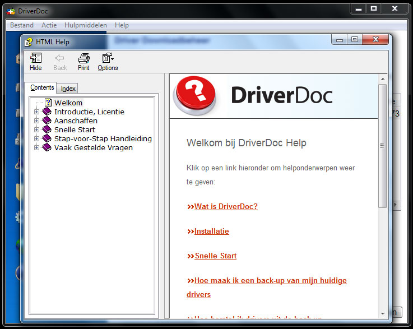Click the help page scroll down arrow
The width and height of the screenshot is (413, 329).
click(x=383, y=313)
